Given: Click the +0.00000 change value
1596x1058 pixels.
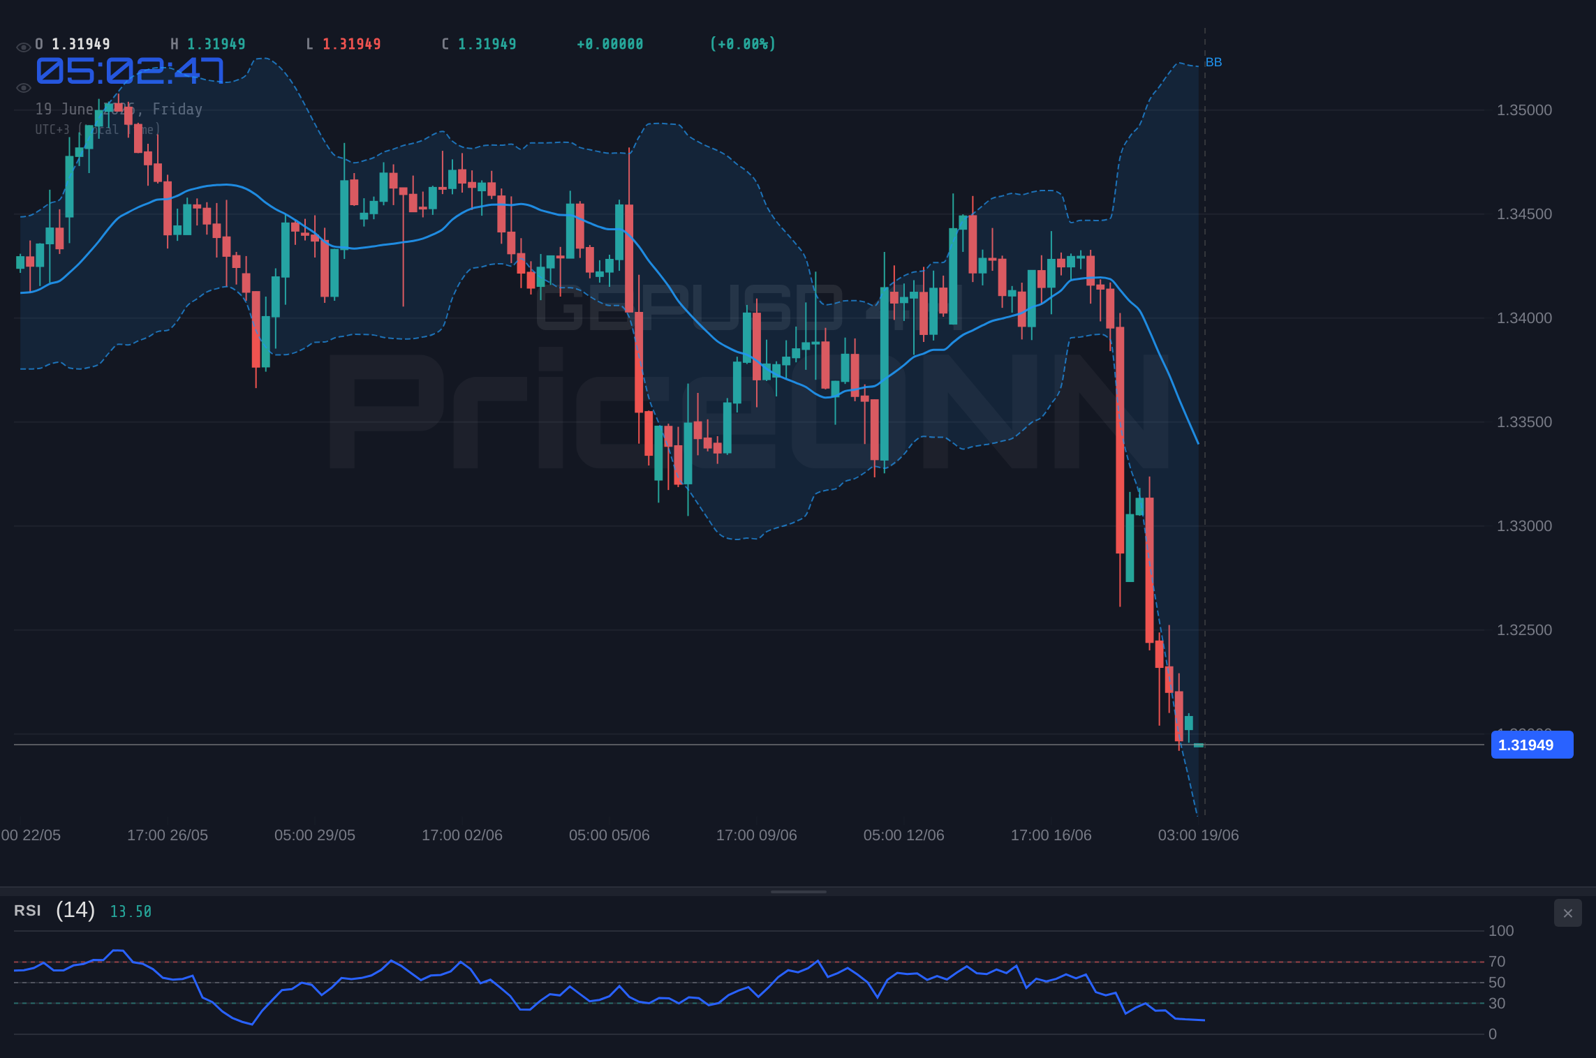Looking at the screenshot, I should tap(610, 44).
